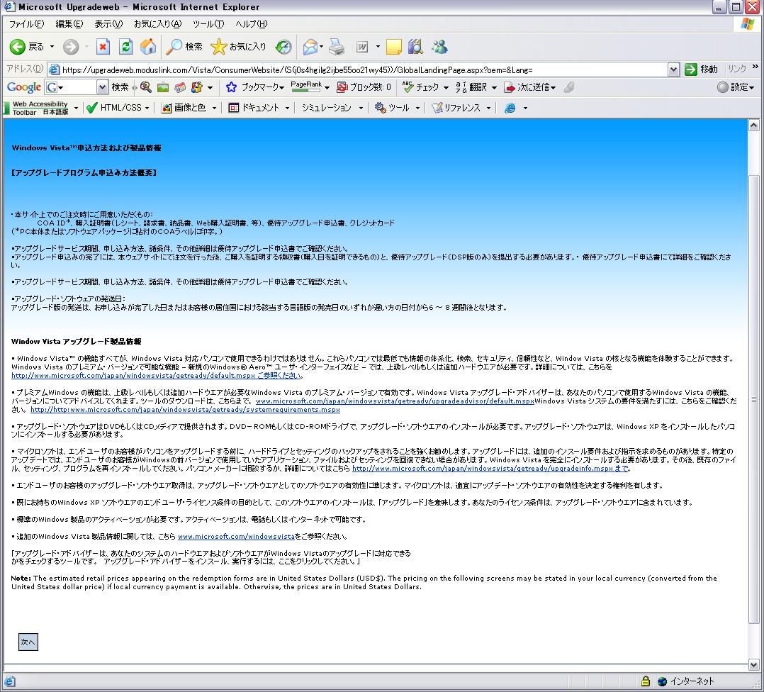Viewport: 764px width, 692px height.
Task: Click the Google image search icon
Action: tap(163, 87)
